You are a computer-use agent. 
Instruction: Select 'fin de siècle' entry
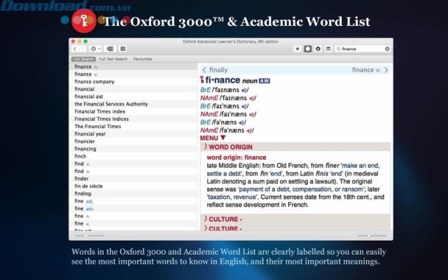[133, 186]
